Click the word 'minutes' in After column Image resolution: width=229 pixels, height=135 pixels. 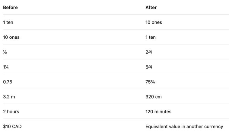[163, 112]
